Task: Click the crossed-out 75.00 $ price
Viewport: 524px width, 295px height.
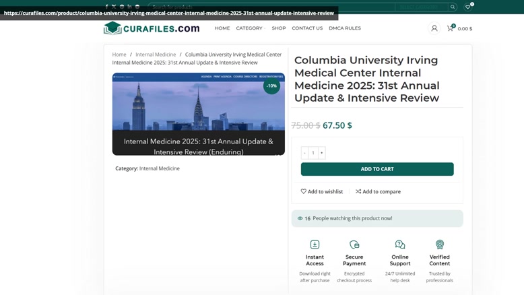Action: click(x=306, y=125)
